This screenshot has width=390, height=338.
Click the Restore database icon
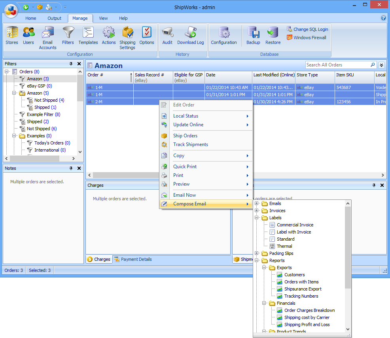pos(273,36)
